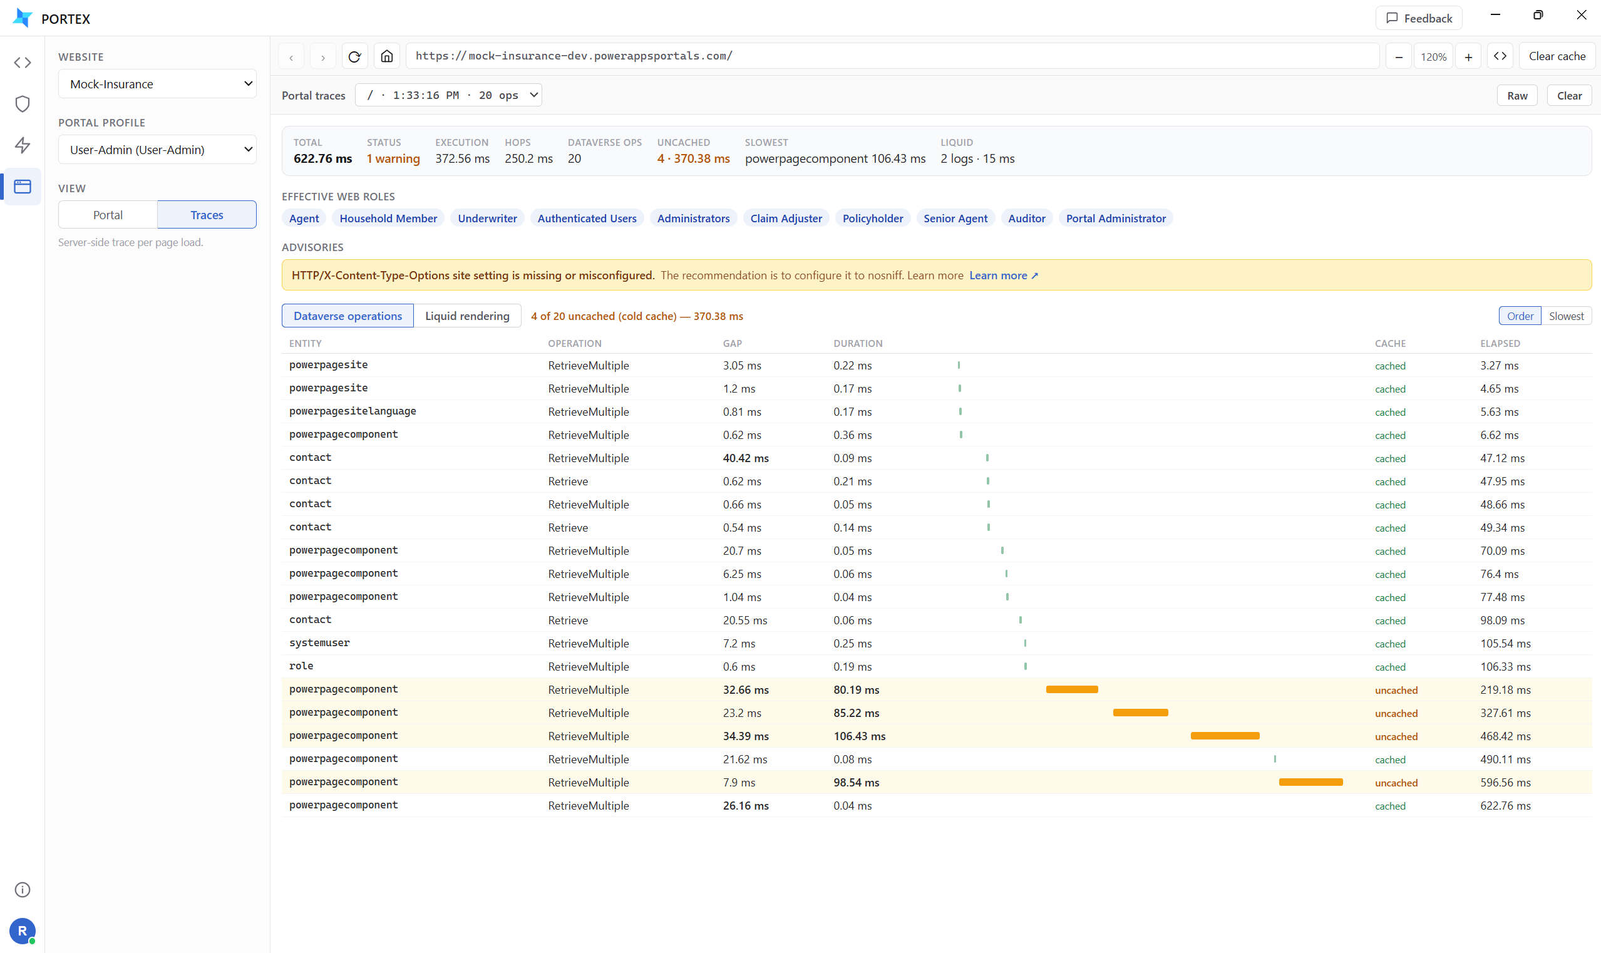Switch view to Portal
The image size is (1601, 953).
pyautogui.click(x=108, y=215)
